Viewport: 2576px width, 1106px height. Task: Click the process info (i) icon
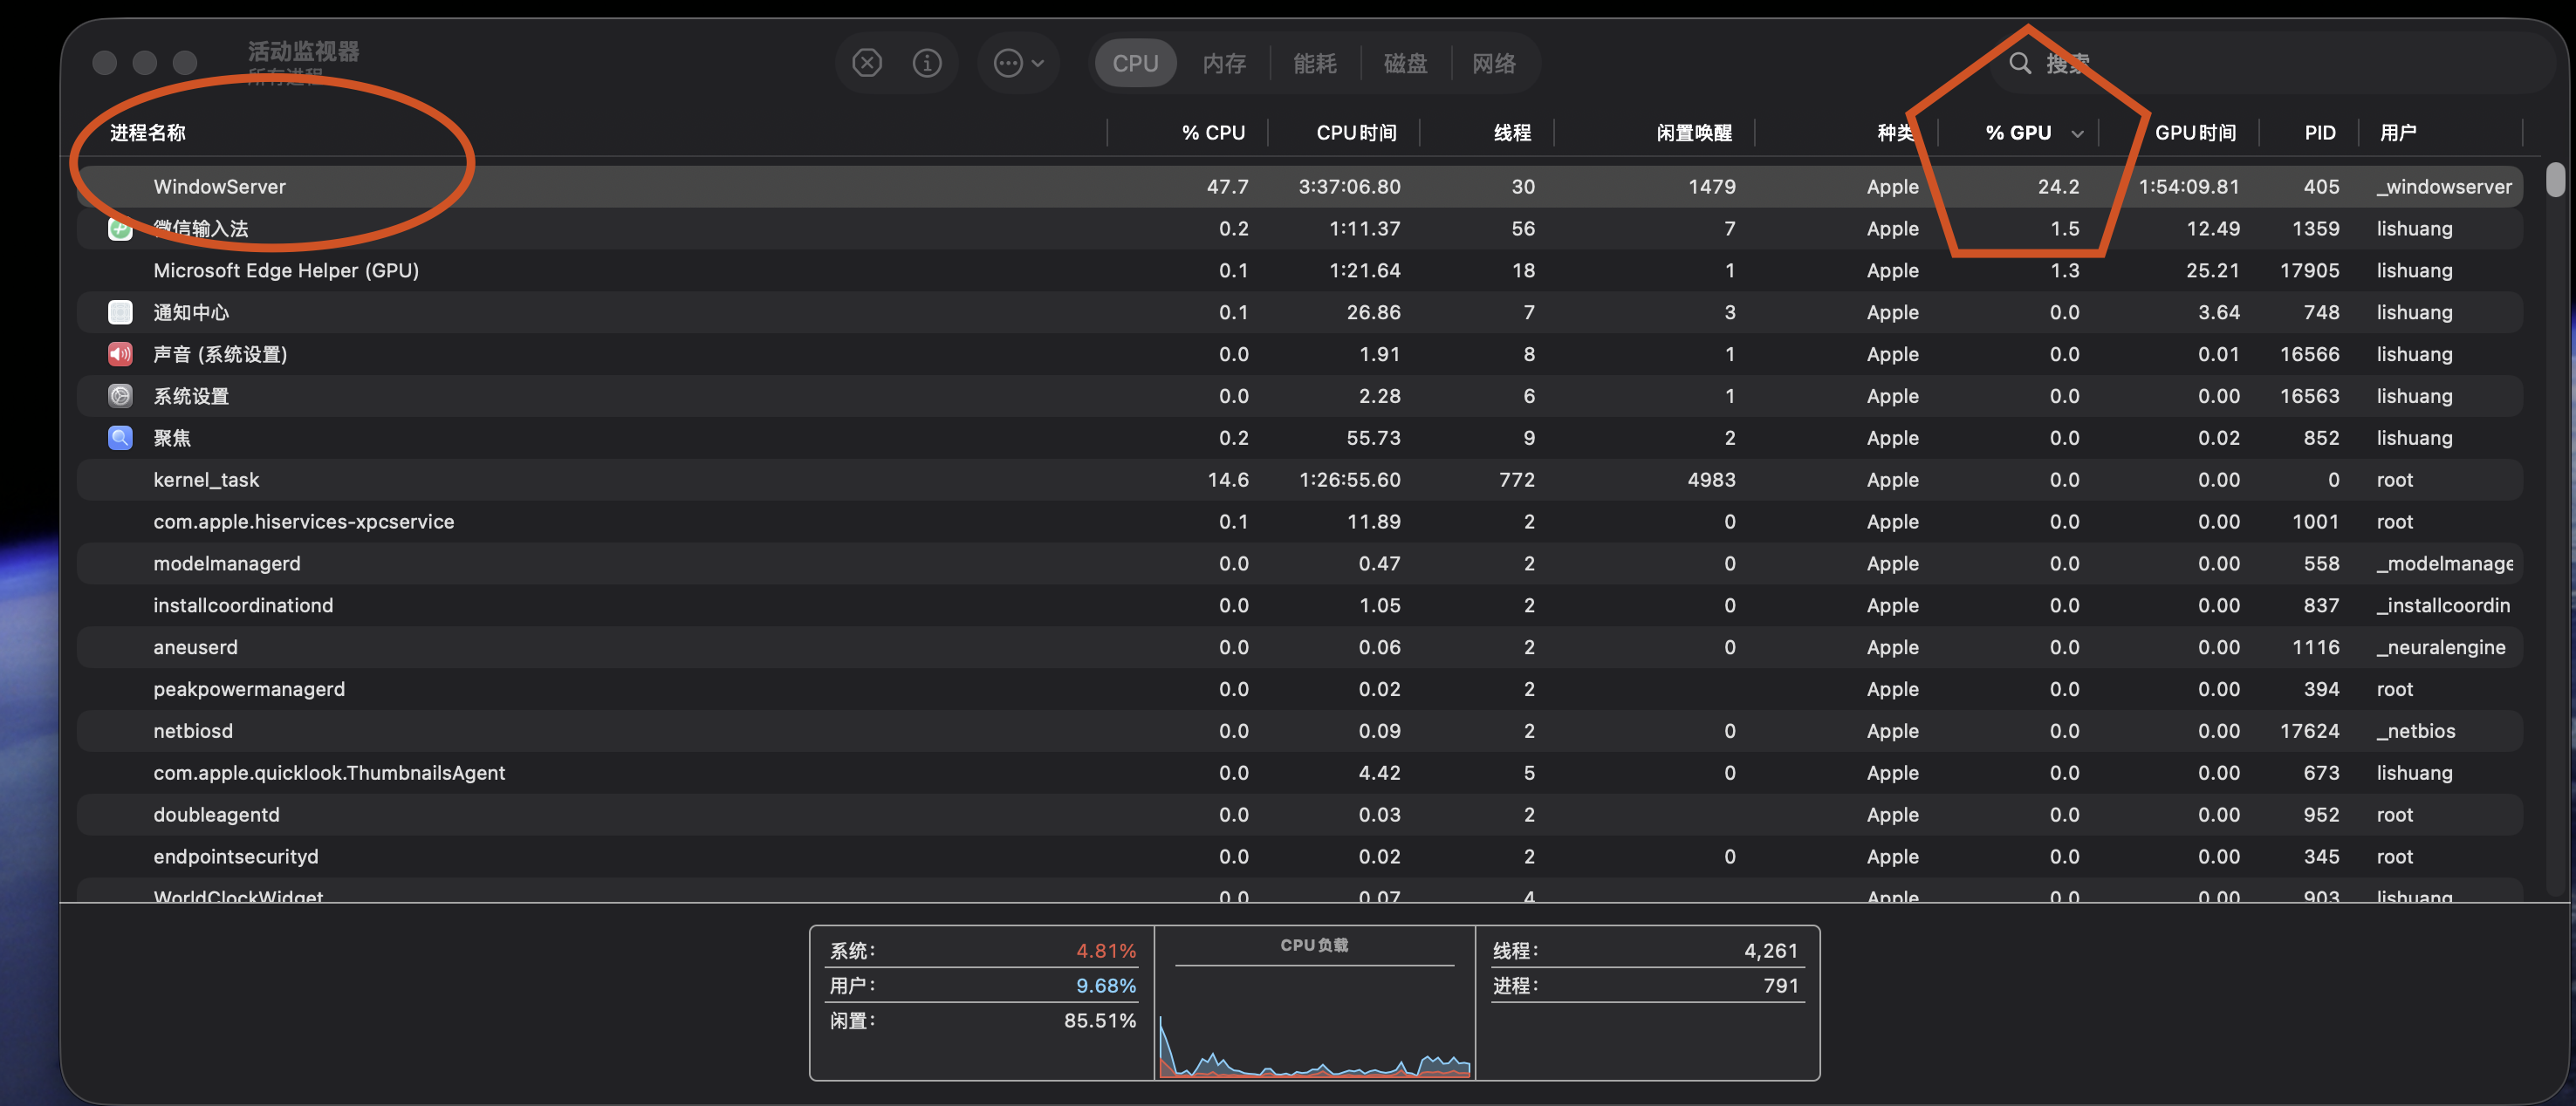coord(926,63)
